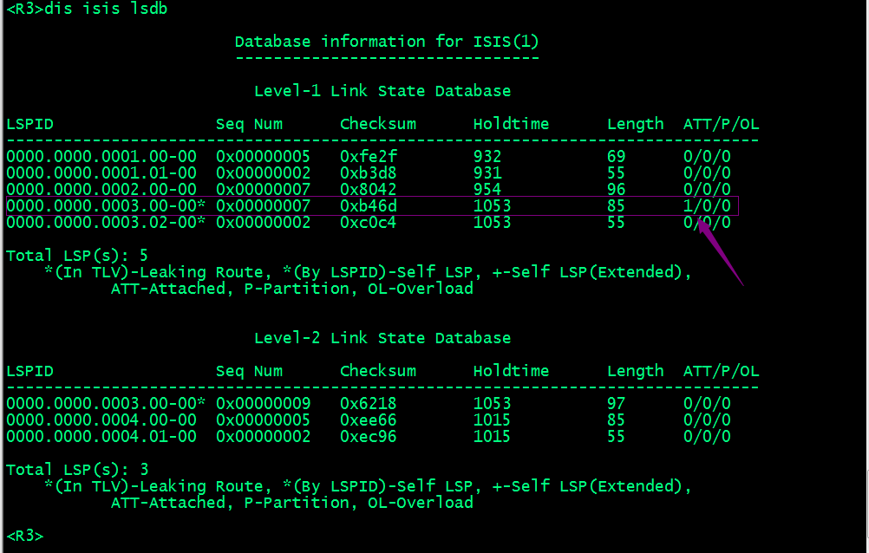Select Level-2 LSPID 0000.0000.0004.01-00

(x=101, y=437)
